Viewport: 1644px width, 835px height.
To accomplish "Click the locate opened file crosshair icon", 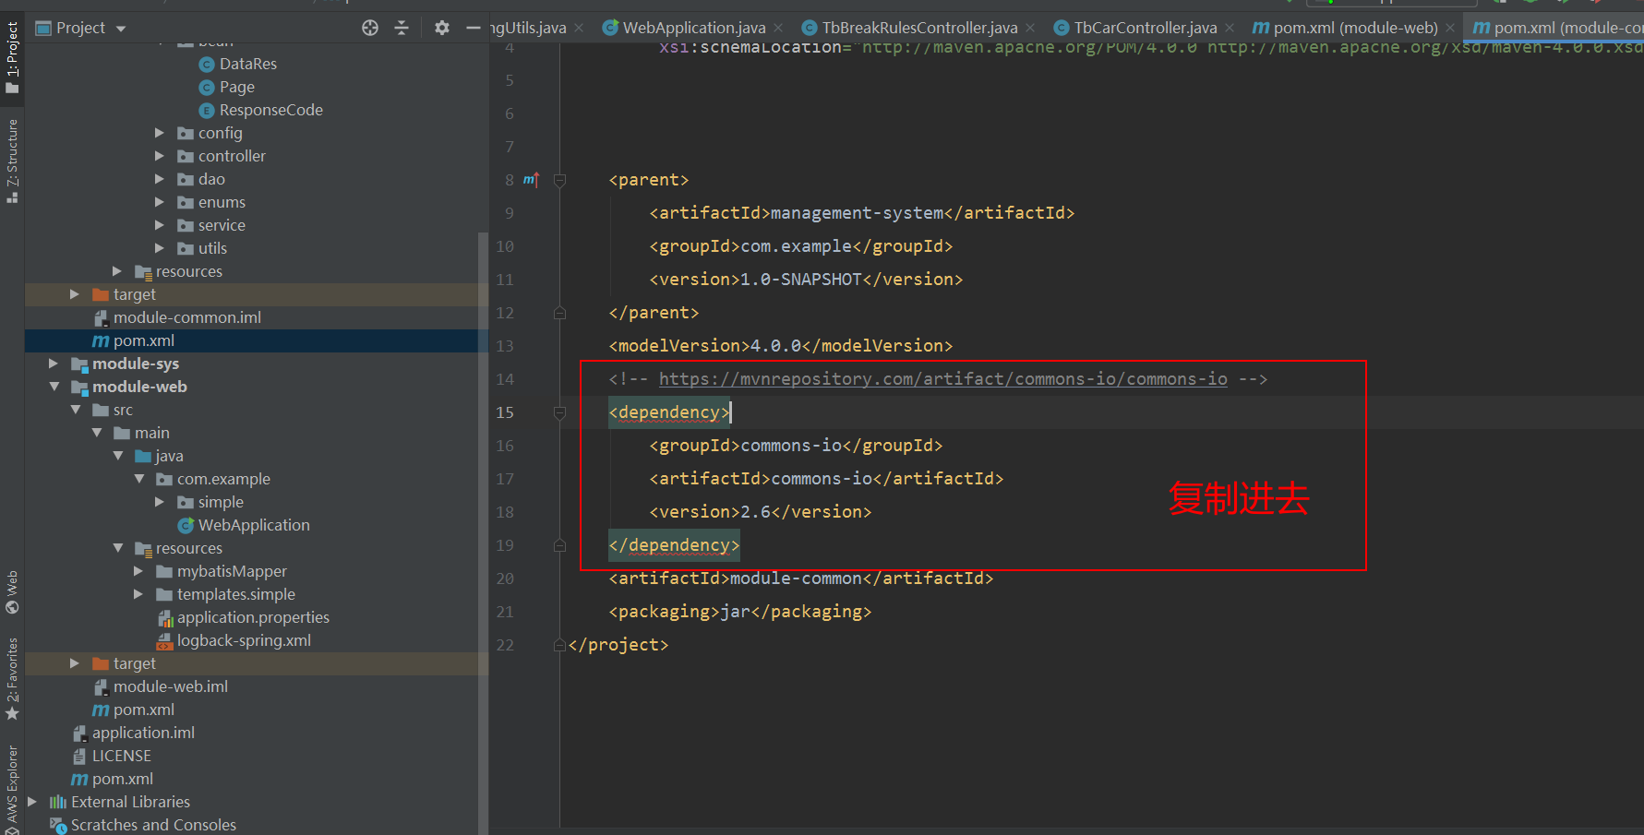I will [370, 28].
